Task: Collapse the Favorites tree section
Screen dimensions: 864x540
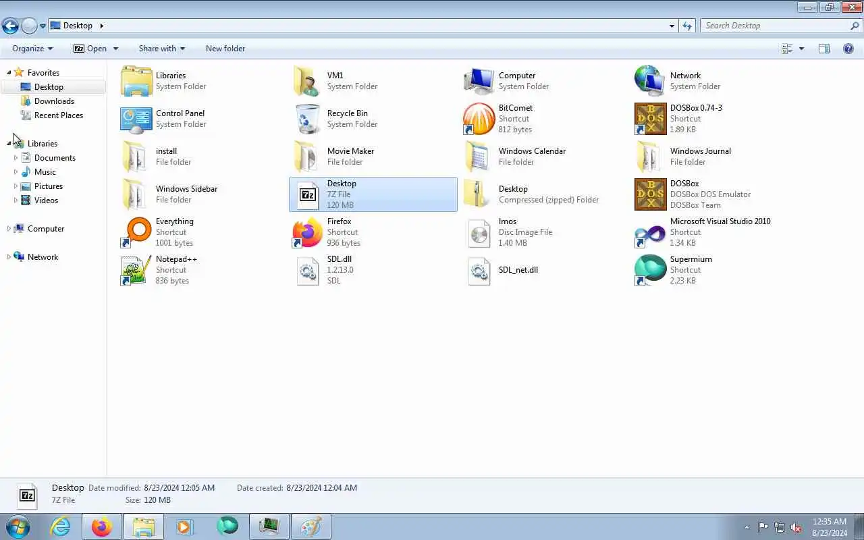Action: click(9, 73)
